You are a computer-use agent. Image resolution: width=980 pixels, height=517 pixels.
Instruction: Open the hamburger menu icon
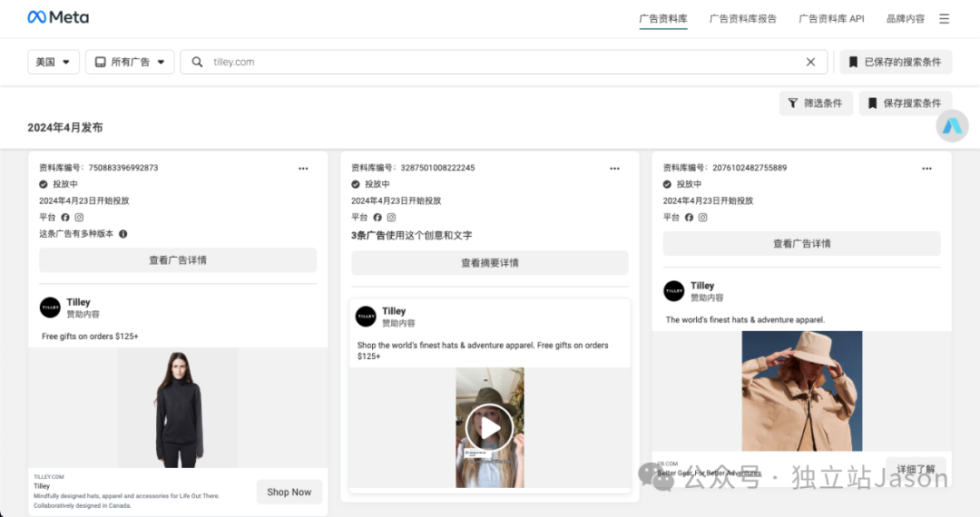click(x=944, y=19)
